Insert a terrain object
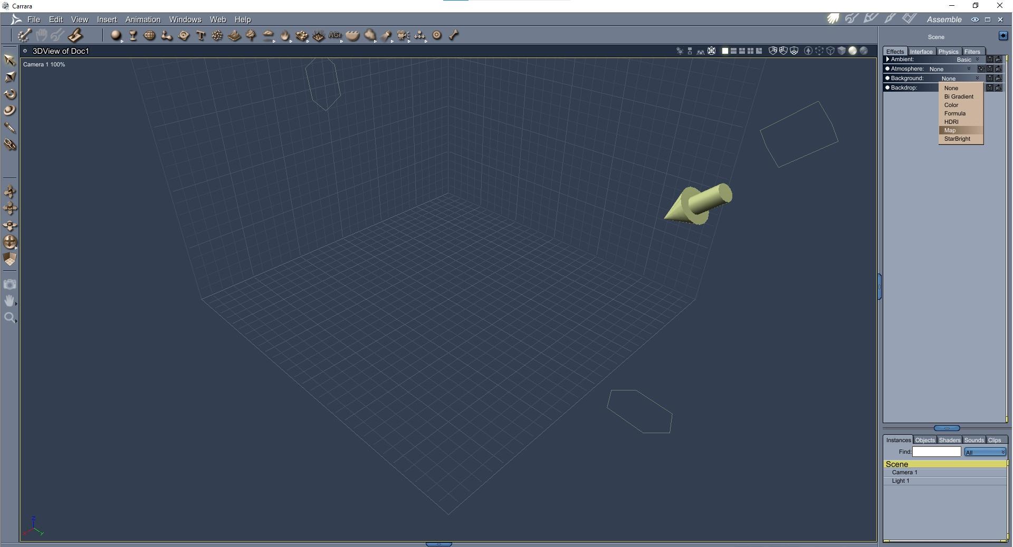 (234, 35)
